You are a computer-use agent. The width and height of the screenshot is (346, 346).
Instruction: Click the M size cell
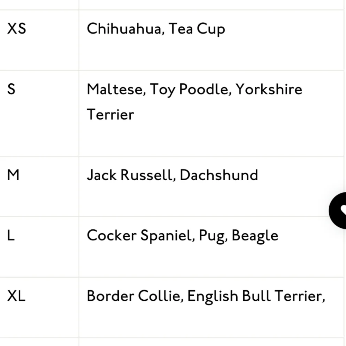(13, 175)
